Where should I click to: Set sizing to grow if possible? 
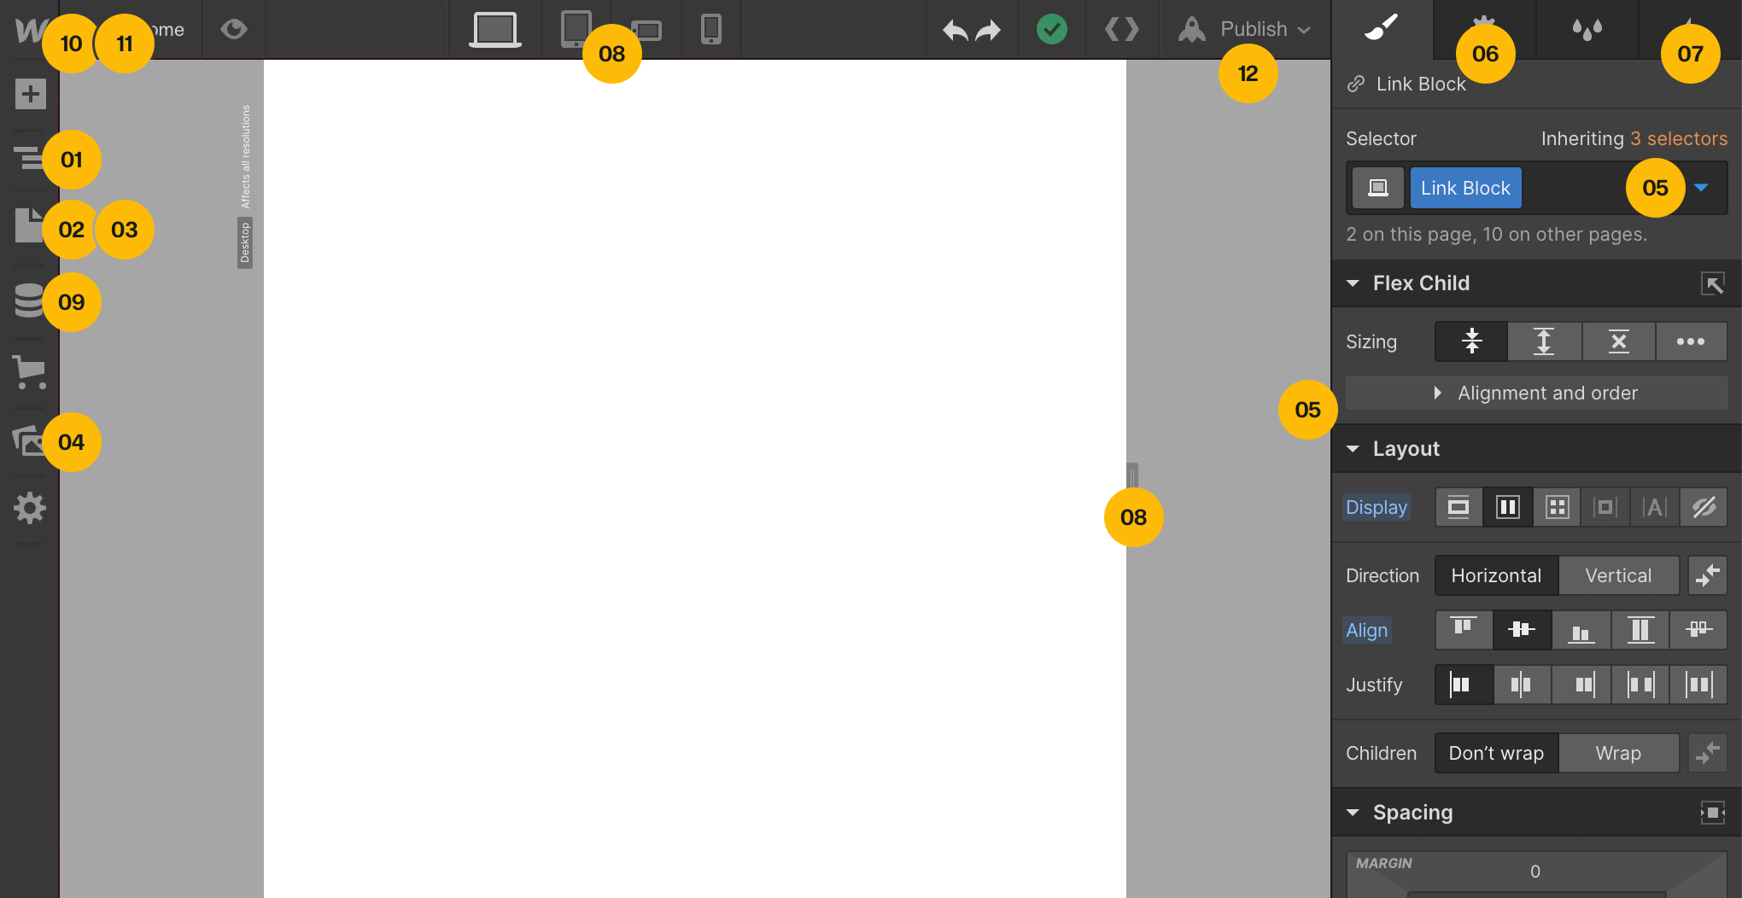(1544, 341)
